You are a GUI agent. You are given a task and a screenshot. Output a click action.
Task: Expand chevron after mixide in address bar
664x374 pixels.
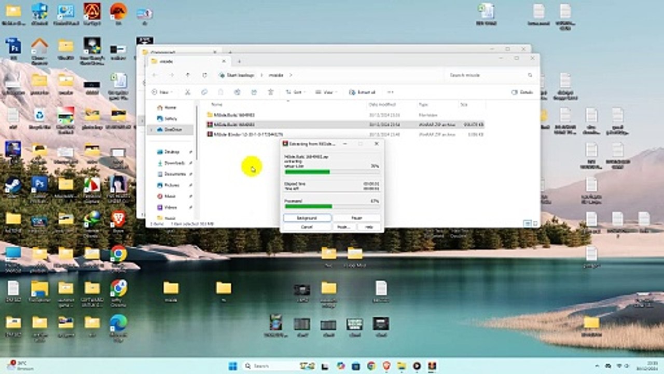coord(290,75)
